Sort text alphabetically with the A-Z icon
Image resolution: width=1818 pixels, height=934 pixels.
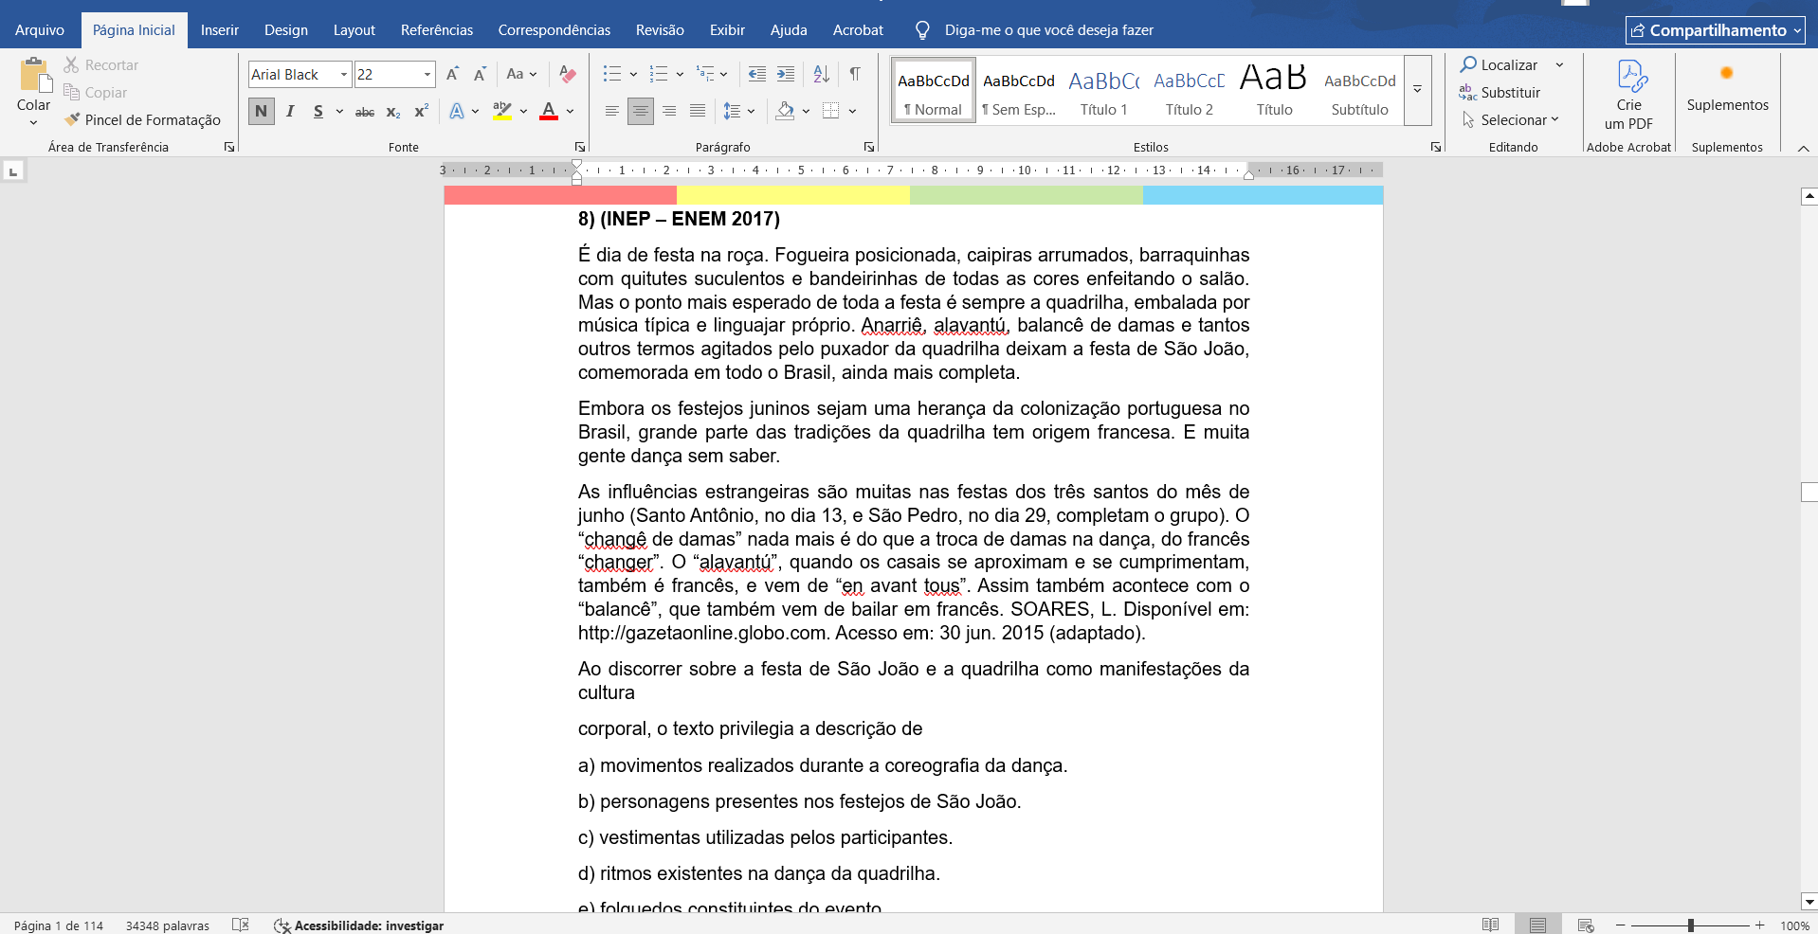point(822,74)
